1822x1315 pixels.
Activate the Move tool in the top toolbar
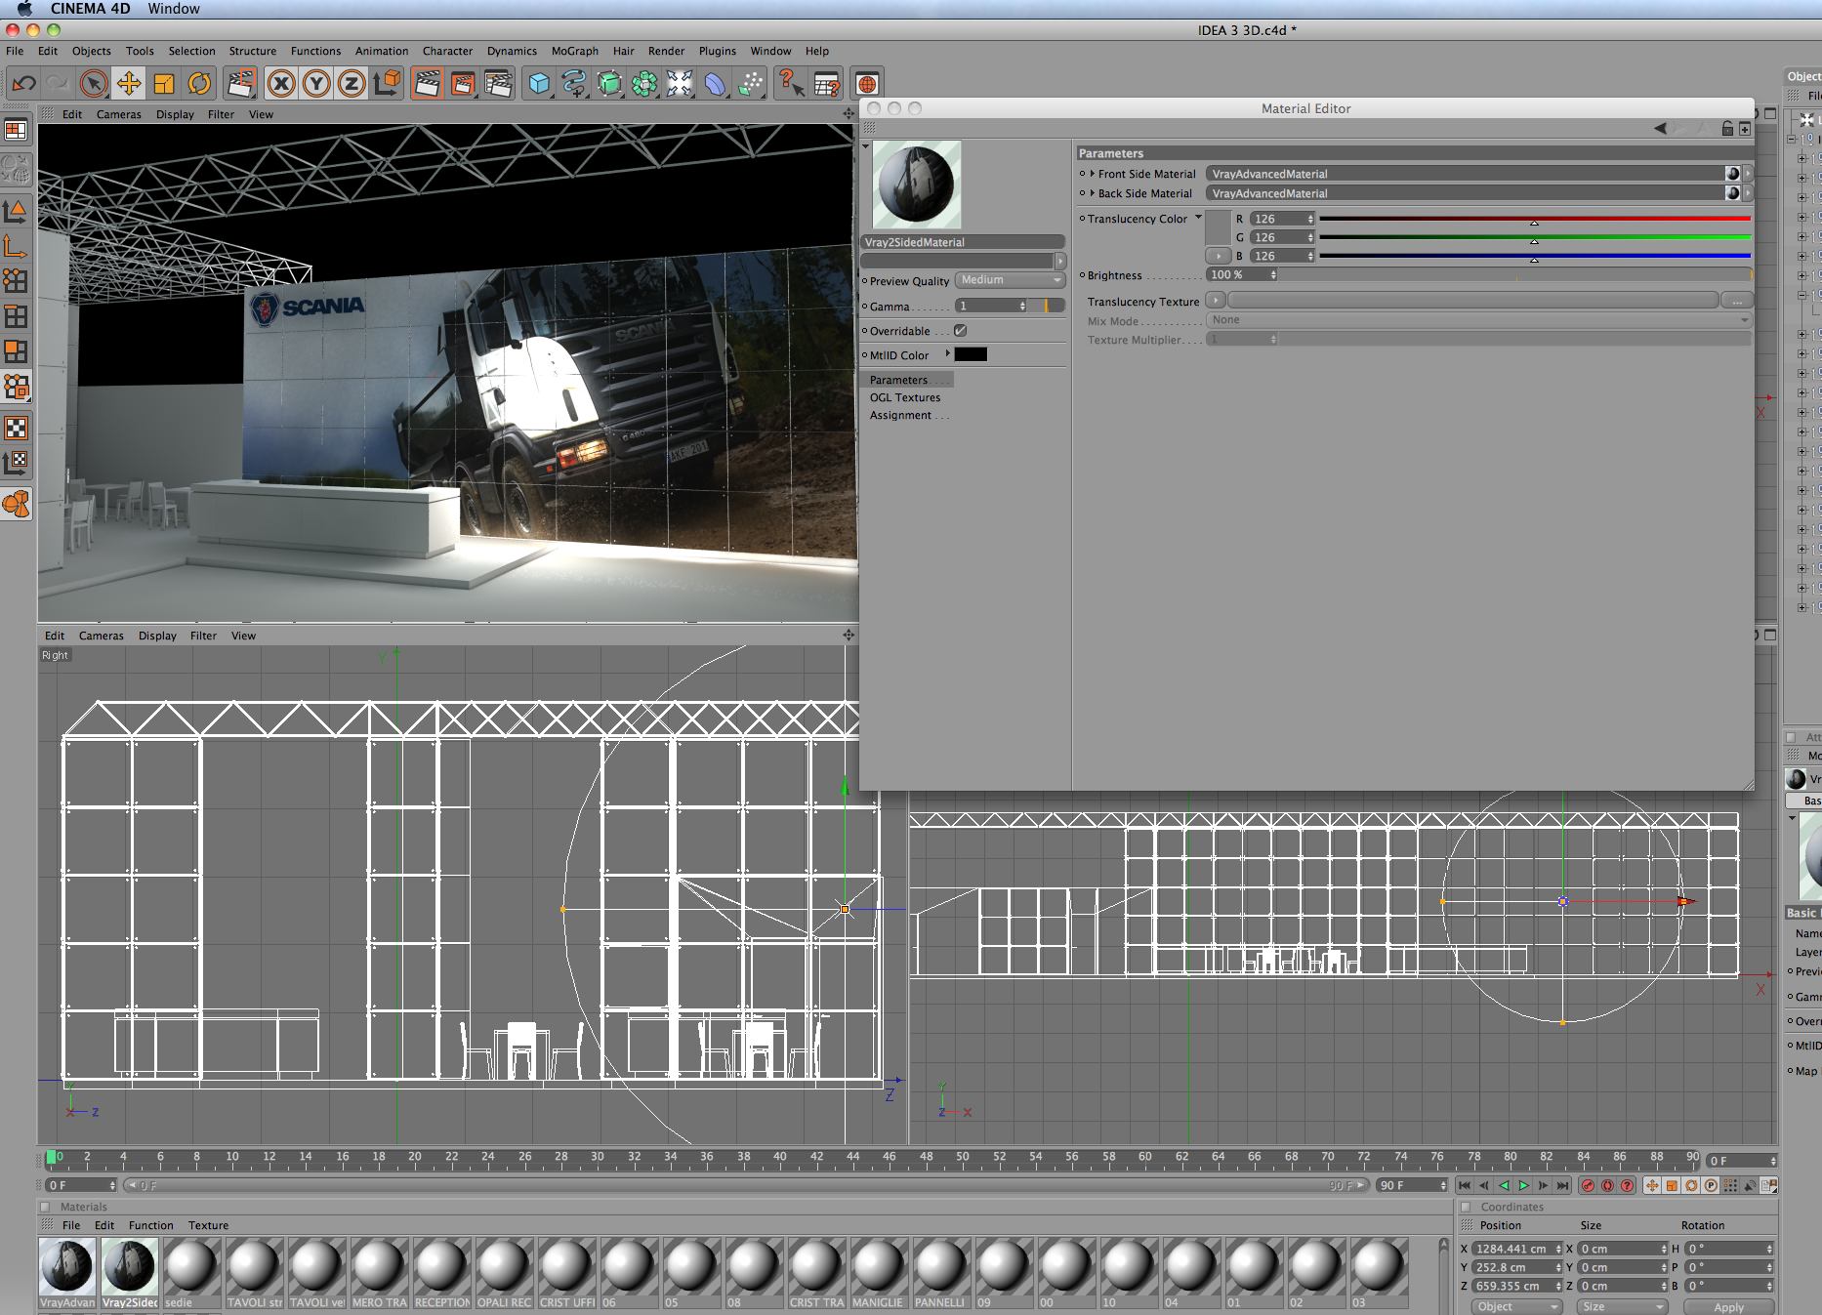[x=129, y=84]
